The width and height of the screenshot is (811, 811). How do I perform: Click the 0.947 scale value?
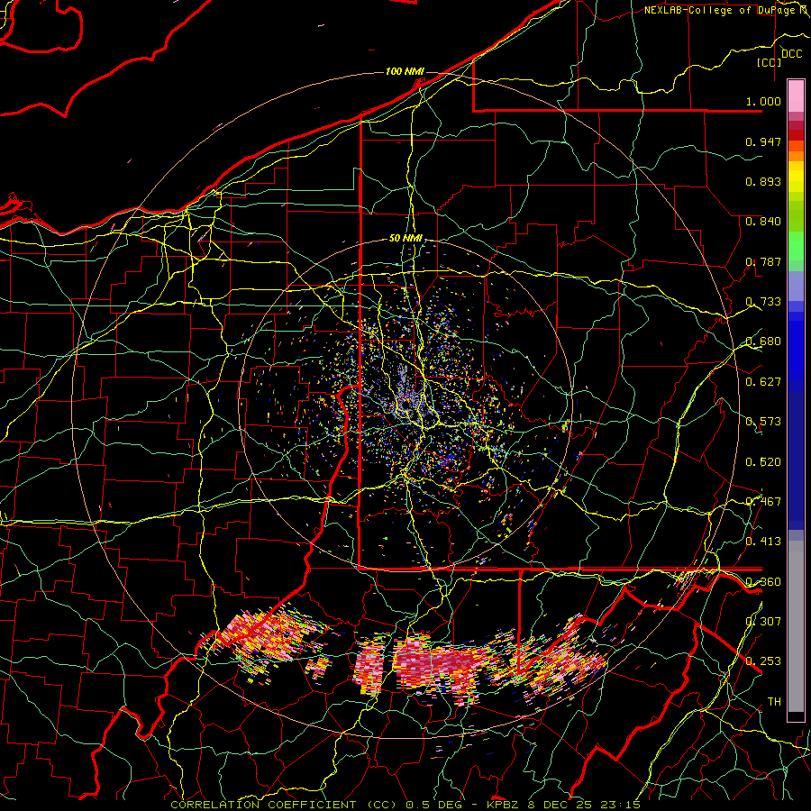[763, 141]
